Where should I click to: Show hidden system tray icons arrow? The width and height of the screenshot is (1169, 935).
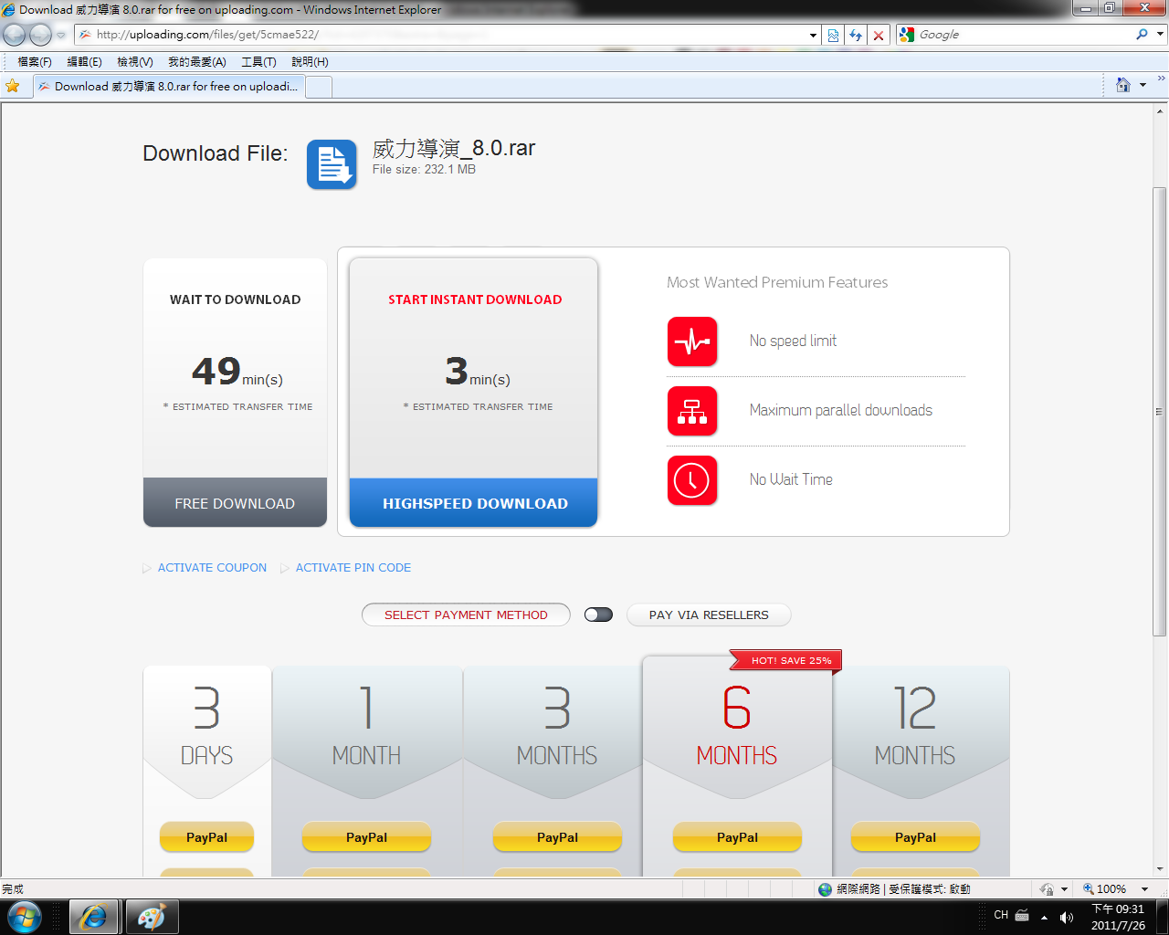pos(1044,917)
